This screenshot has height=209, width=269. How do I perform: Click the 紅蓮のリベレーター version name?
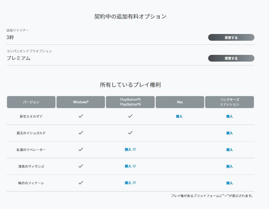tap(31, 150)
